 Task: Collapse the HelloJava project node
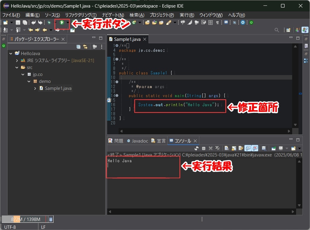[x=11, y=53]
